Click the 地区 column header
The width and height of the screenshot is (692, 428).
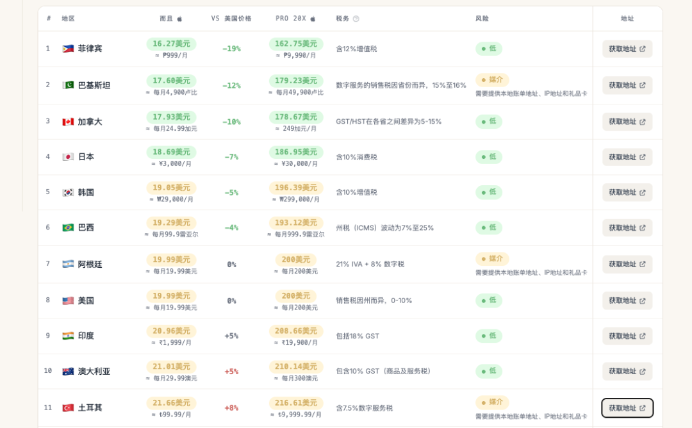pyautogui.click(x=69, y=19)
